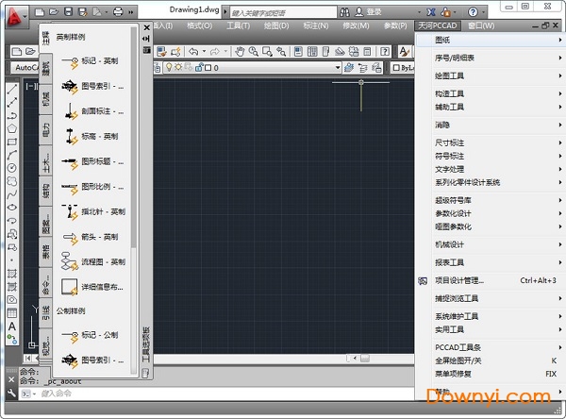566x419 pixels.
Task: Toggle tool palette auto-hide arrows button
Action: point(146,39)
